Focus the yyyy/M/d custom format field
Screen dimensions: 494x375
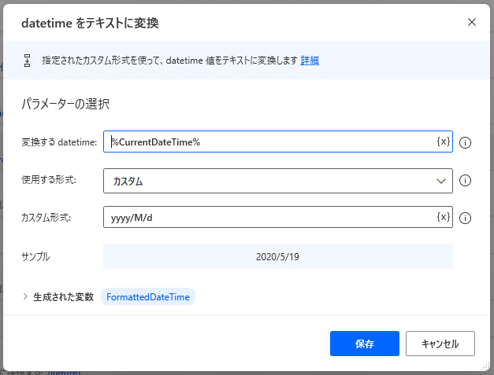coord(269,217)
